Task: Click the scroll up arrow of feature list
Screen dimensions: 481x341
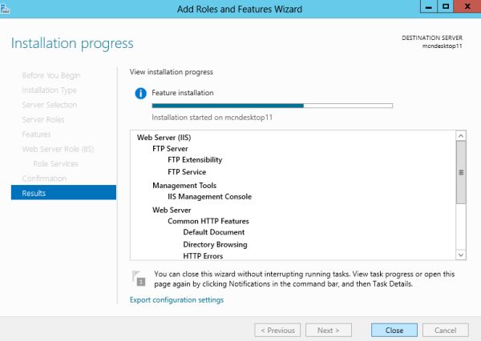Action: (461, 136)
